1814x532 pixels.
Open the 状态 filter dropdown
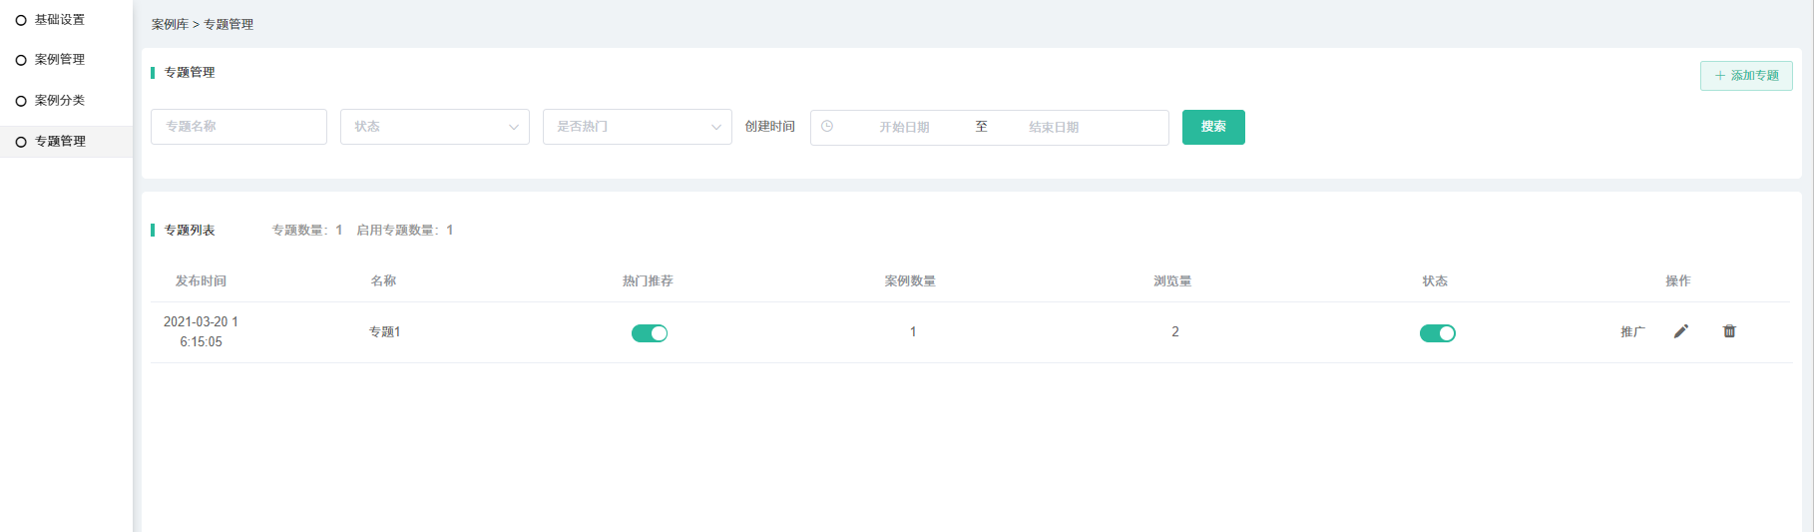coord(435,127)
